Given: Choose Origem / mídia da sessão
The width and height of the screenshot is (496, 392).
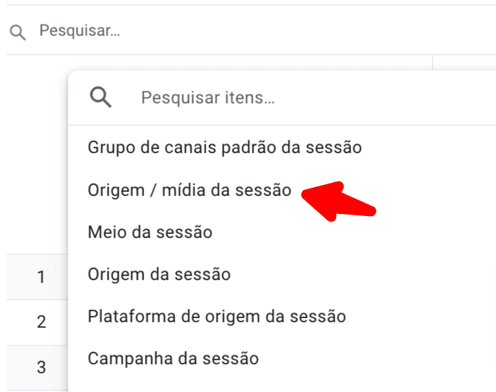Looking at the screenshot, I should coord(190,190).
